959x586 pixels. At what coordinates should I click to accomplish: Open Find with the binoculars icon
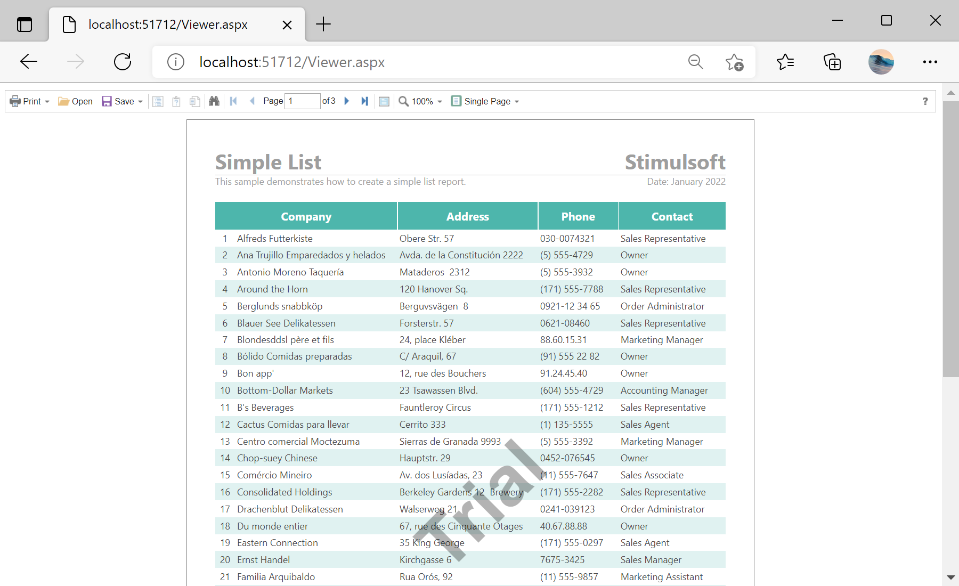coord(214,101)
